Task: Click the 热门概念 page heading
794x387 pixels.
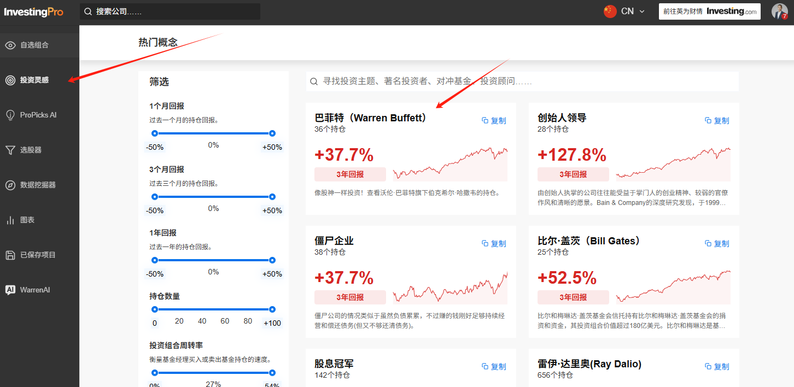Action: [x=158, y=43]
